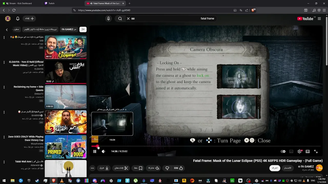Open Brave Shields lion icon

pos(253,10)
